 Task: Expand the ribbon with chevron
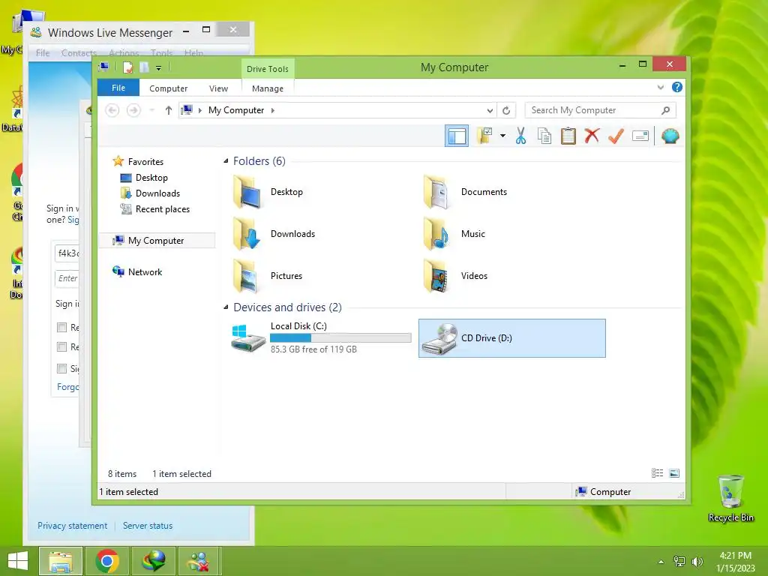pos(660,88)
